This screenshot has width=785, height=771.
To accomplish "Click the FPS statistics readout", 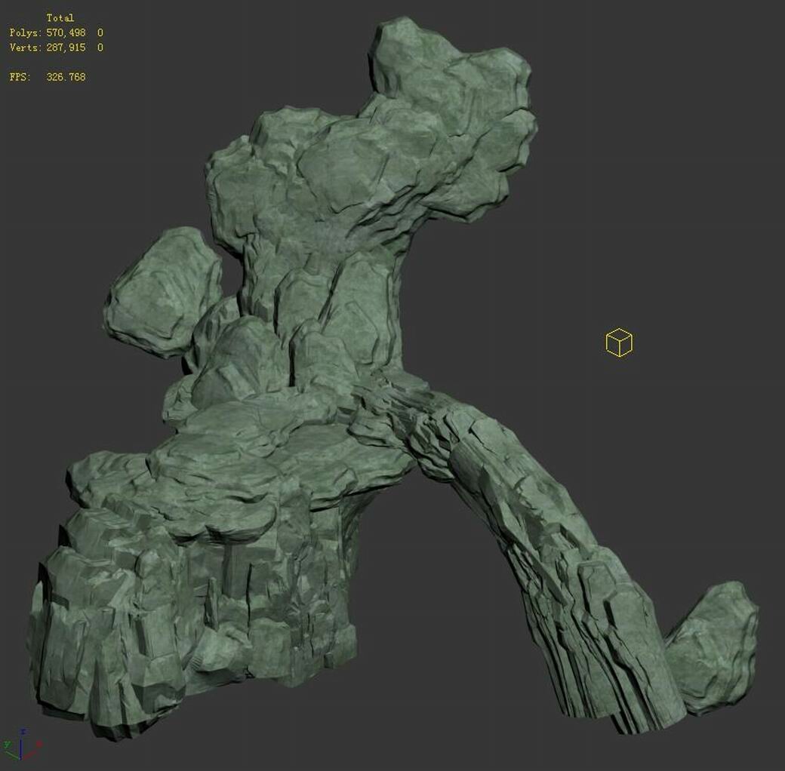I will [45, 76].
